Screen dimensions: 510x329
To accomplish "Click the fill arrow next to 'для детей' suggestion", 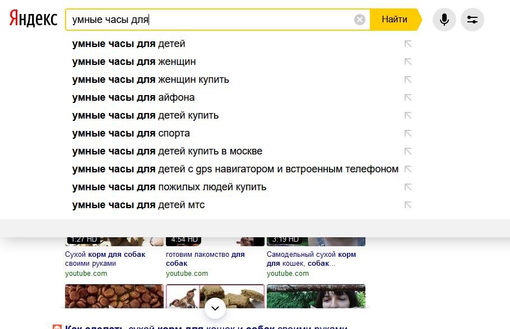I will pos(408,44).
